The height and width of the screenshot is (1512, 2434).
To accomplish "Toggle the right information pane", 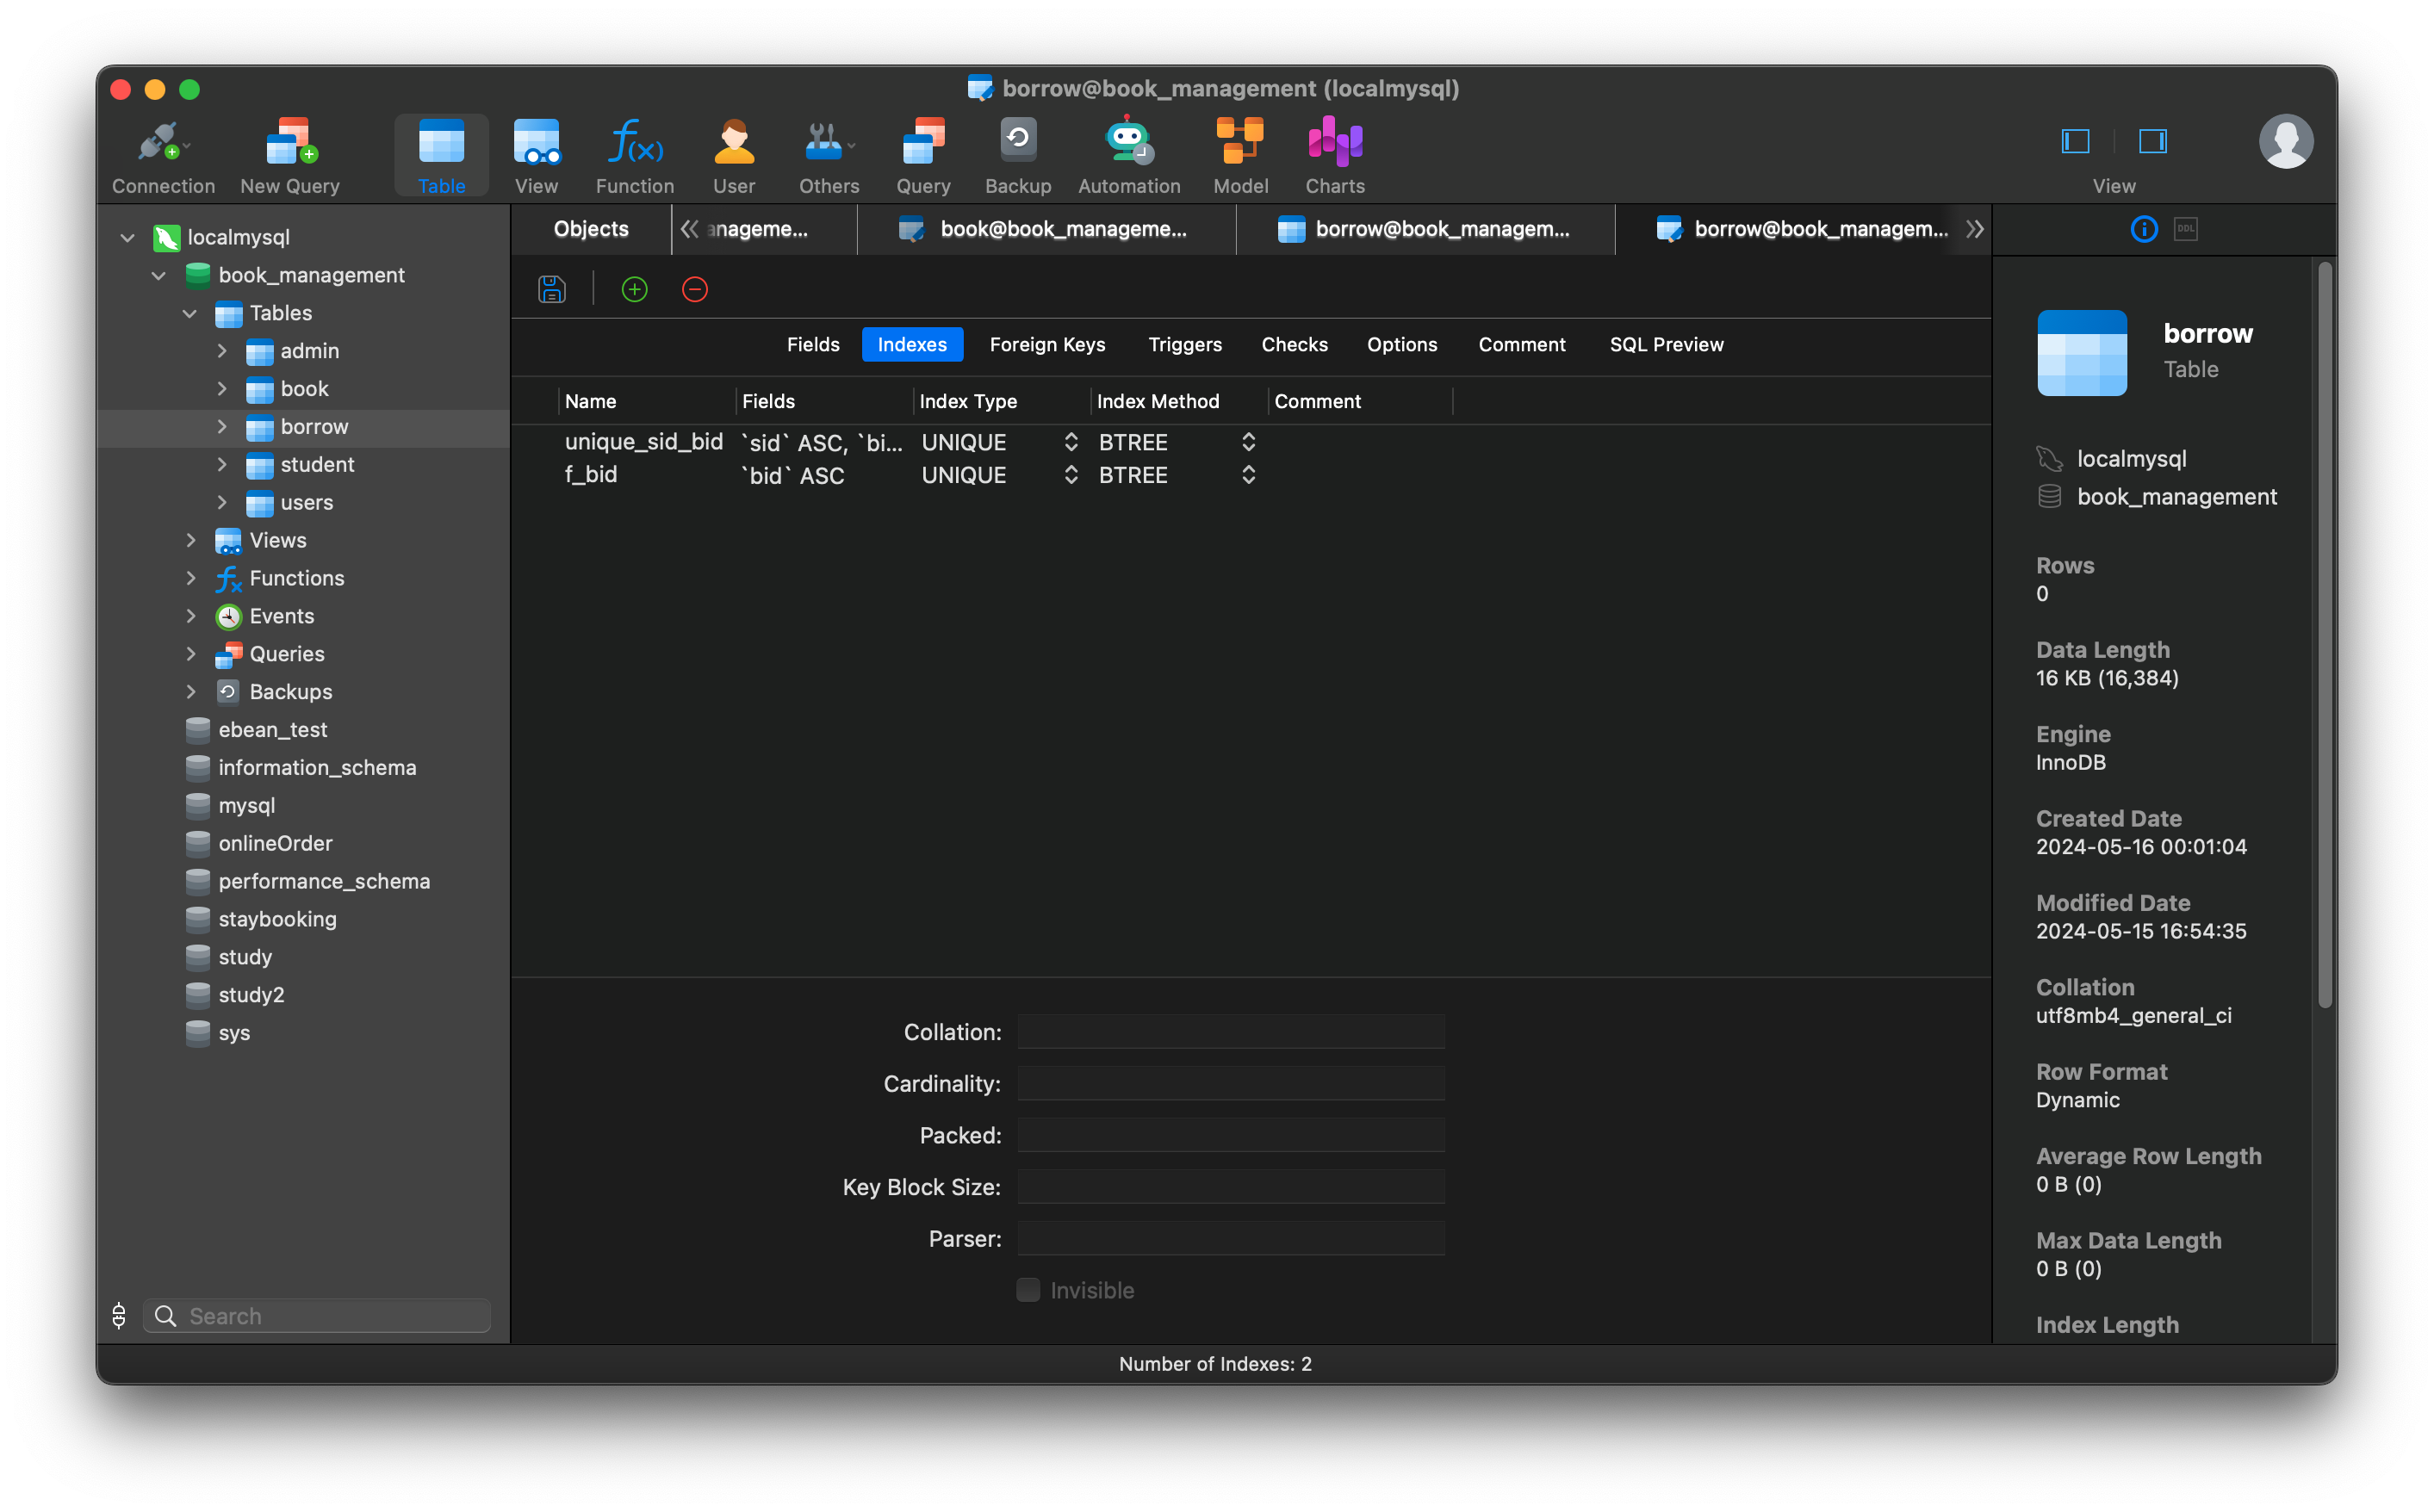I will 2152,141.
